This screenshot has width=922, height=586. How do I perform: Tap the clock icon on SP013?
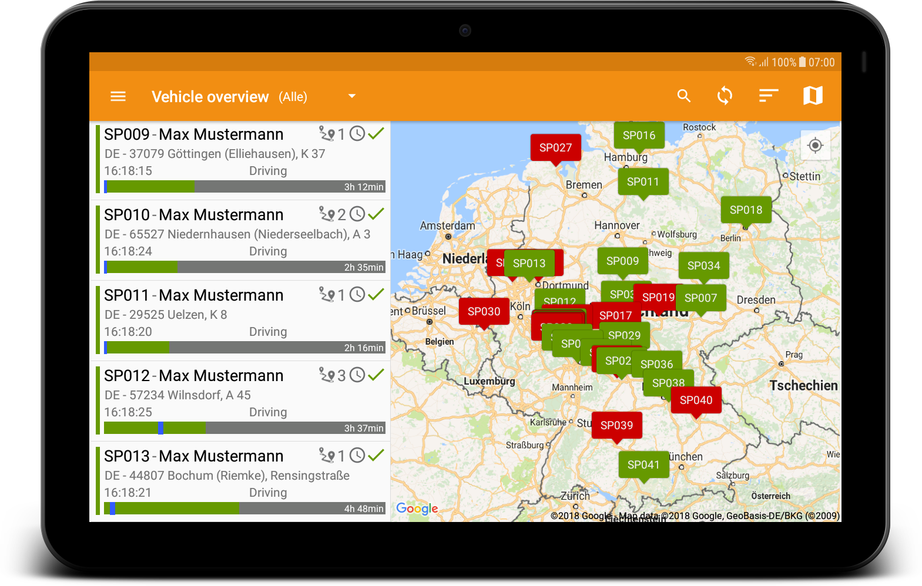(357, 456)
